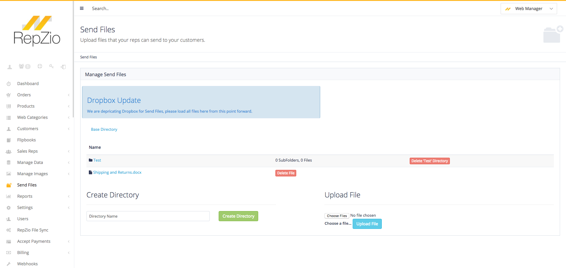Open the user profile icon in sidebar

[x=10, y=67]
